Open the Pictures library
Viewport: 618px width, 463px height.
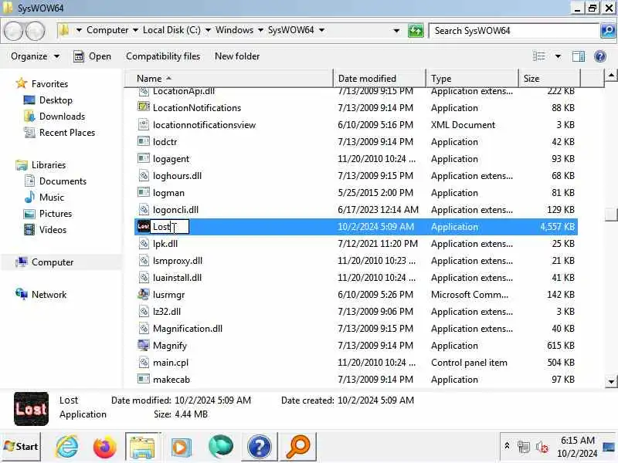coord(56,214)
